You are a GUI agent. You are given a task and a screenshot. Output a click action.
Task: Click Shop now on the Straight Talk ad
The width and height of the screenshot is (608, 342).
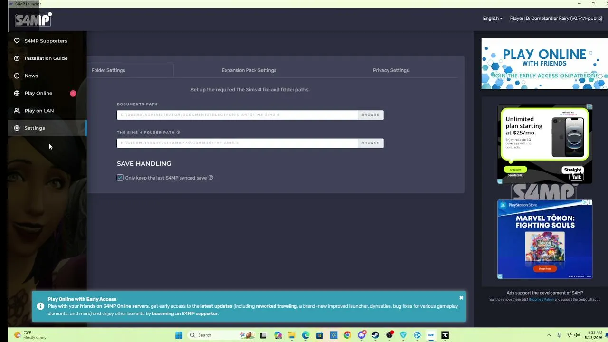pyautogui.click(x=515, y=170)
